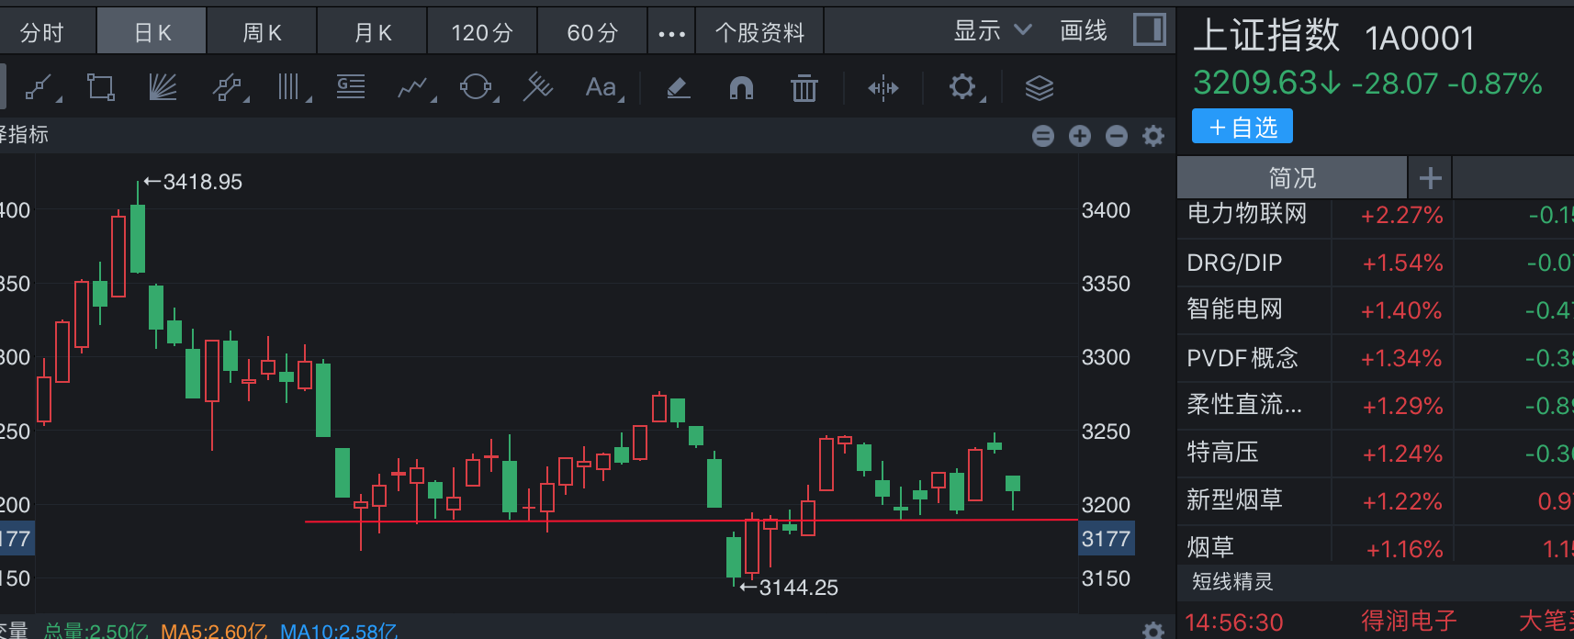Click the eraser tool icon

click(678, 88)
